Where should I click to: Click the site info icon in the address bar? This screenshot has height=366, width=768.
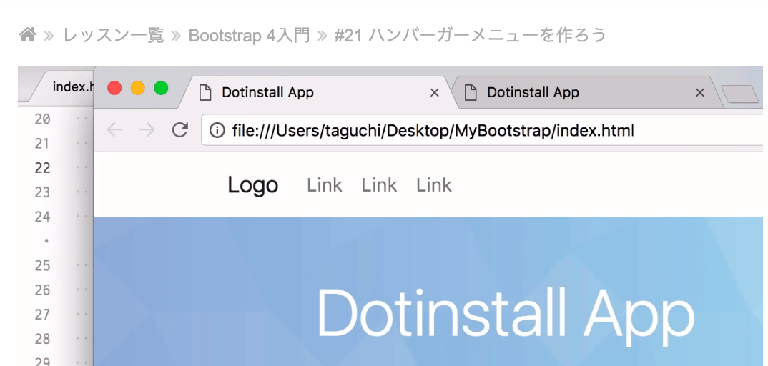point(217,130)
